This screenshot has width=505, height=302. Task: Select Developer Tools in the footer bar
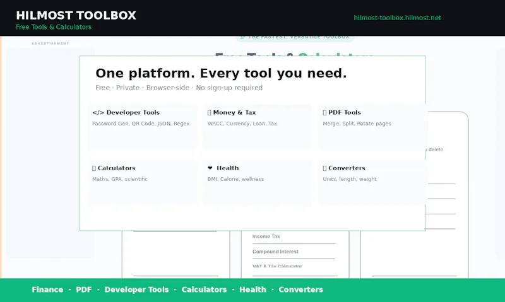pos(136,289)
